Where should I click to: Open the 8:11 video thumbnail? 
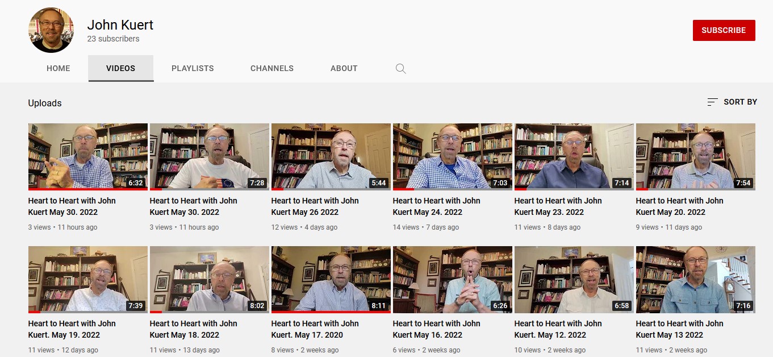click(x=331, y=279)
